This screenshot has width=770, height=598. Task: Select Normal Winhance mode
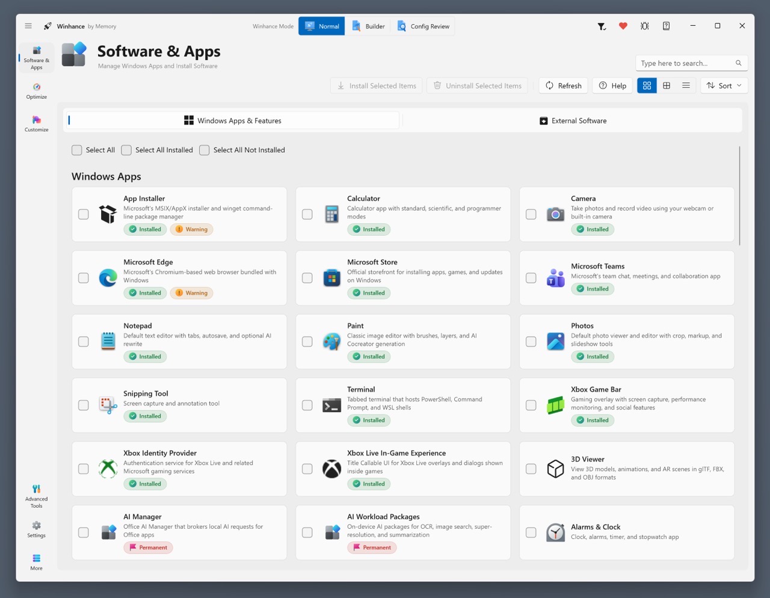coord(322,26)
